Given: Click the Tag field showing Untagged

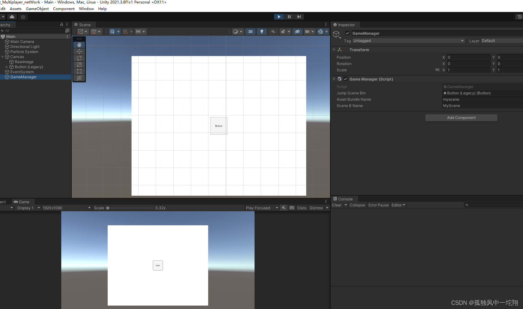Looking at the screenshot, I should click(x=407, y=41).
